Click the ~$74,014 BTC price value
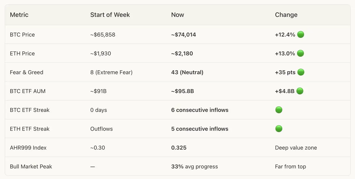The image size is (355, 179). 183,35
